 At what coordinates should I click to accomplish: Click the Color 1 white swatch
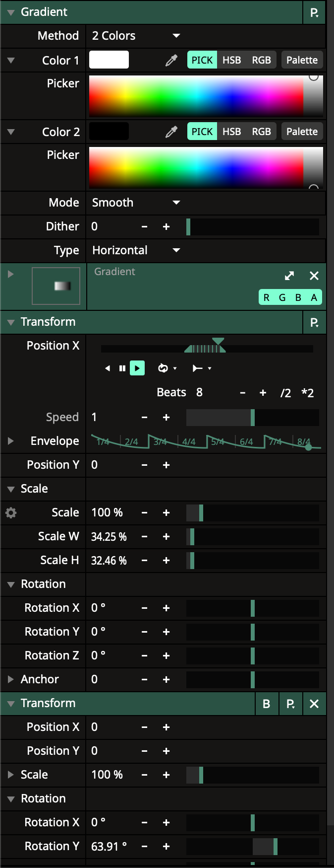pyautogui.click(x=109, y=60)
